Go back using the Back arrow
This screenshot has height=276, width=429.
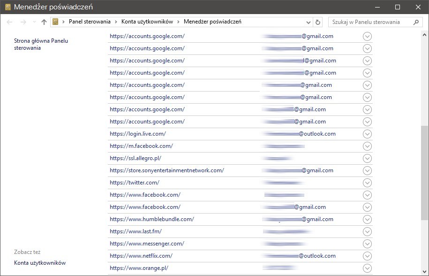coord(9,22)
